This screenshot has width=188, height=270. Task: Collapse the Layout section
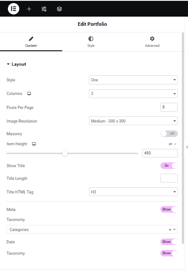tap(16, 64)
